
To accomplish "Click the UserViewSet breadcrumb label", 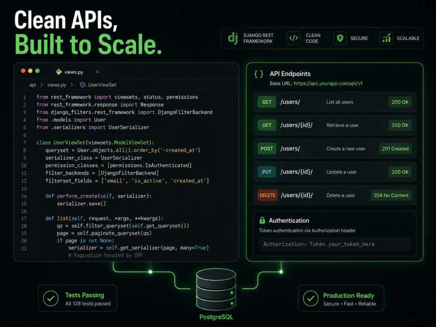I will coord(102,85).
